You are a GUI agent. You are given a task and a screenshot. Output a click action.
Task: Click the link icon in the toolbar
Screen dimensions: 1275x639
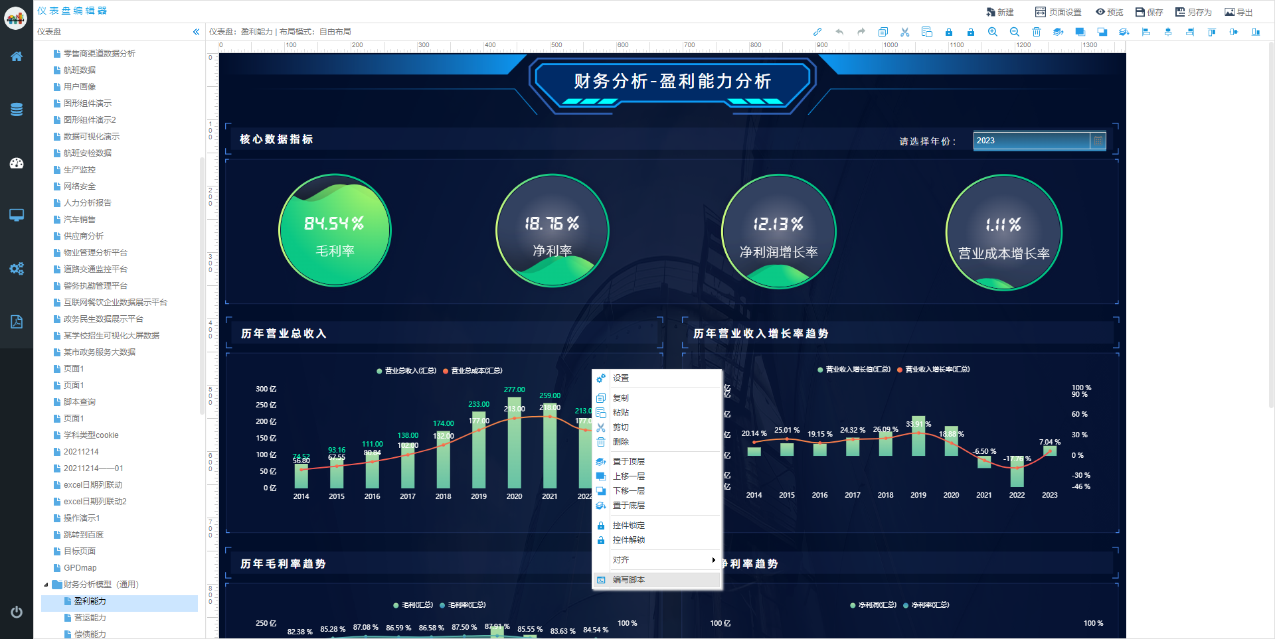pos(817,32)
